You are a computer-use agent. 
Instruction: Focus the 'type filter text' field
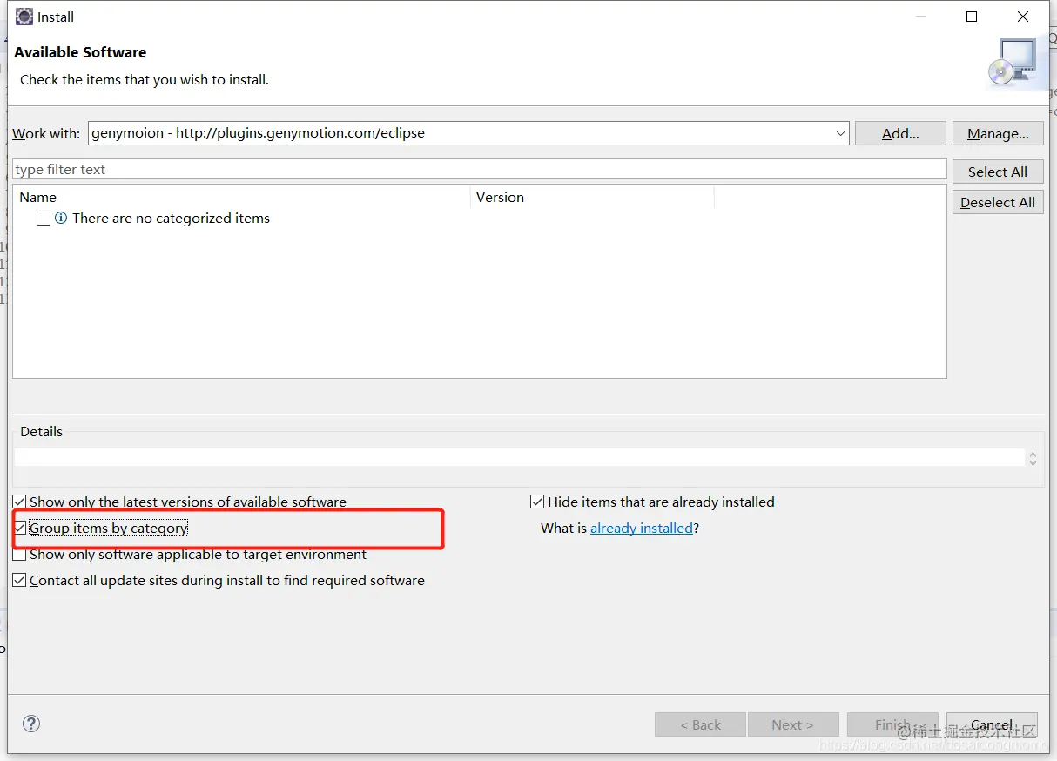click(480, 169)
